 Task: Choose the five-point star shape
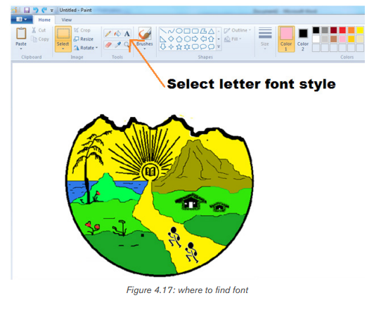click(x=179, y=47)
